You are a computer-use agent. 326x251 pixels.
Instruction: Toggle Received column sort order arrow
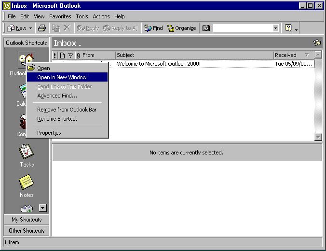tap(307, 55)
